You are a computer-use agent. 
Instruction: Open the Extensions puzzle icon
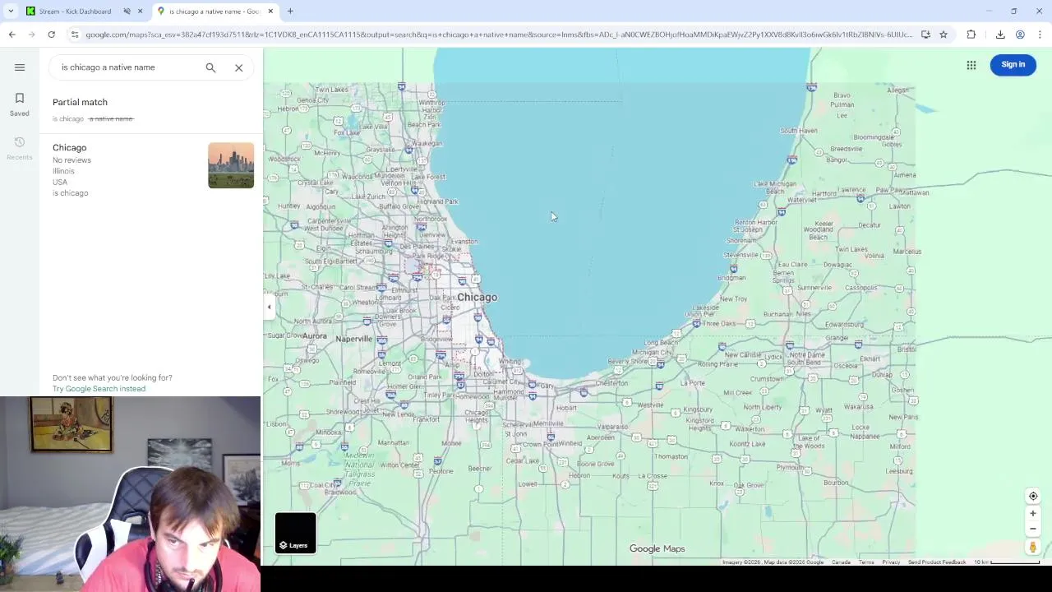pyautogui.click(x=971, y=35)
